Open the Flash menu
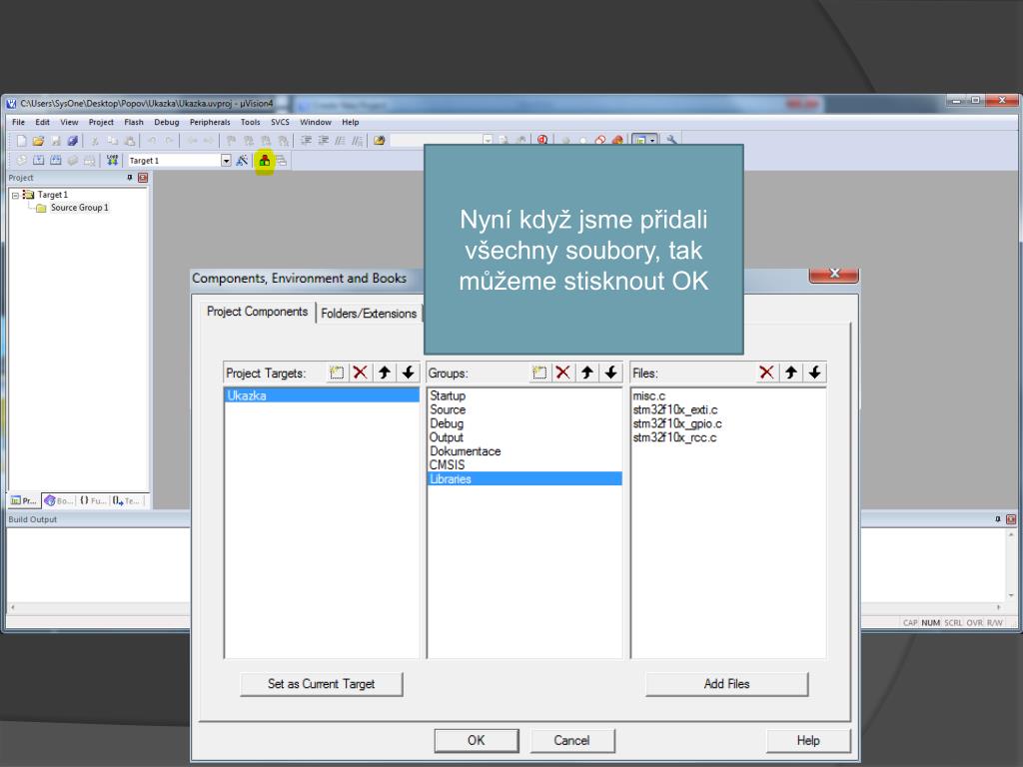The image size is (1023, 767). pos(134,122)
